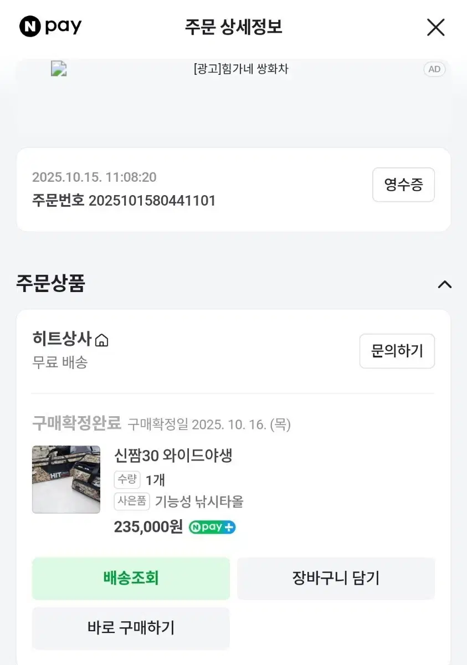Open the 신짬30 와이드야생 product title

[173, 456]
